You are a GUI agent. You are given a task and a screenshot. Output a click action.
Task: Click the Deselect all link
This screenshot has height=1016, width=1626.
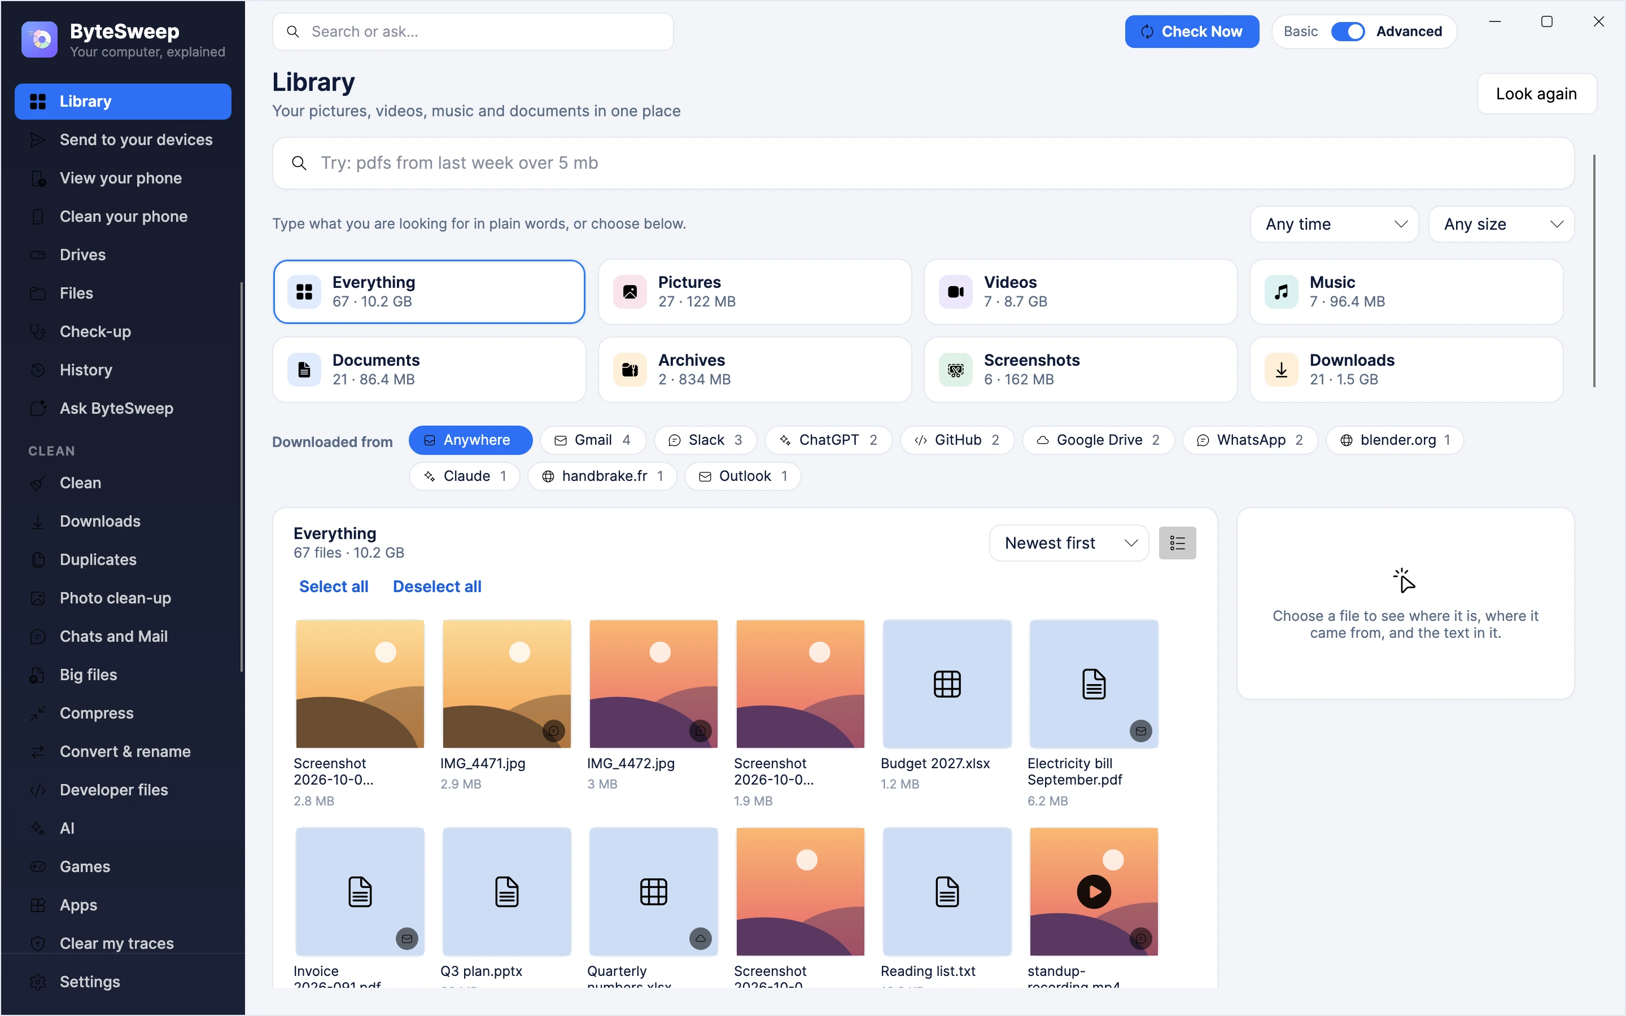[x=437, y=586]
